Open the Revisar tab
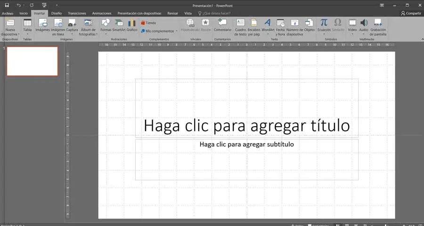The height and width of the screenshot is (226, 424). [x=172, y=13]
